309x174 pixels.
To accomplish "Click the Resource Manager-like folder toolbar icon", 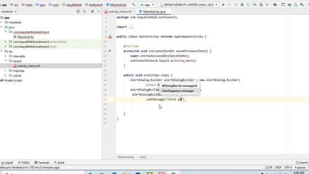I will pos(275,4).
